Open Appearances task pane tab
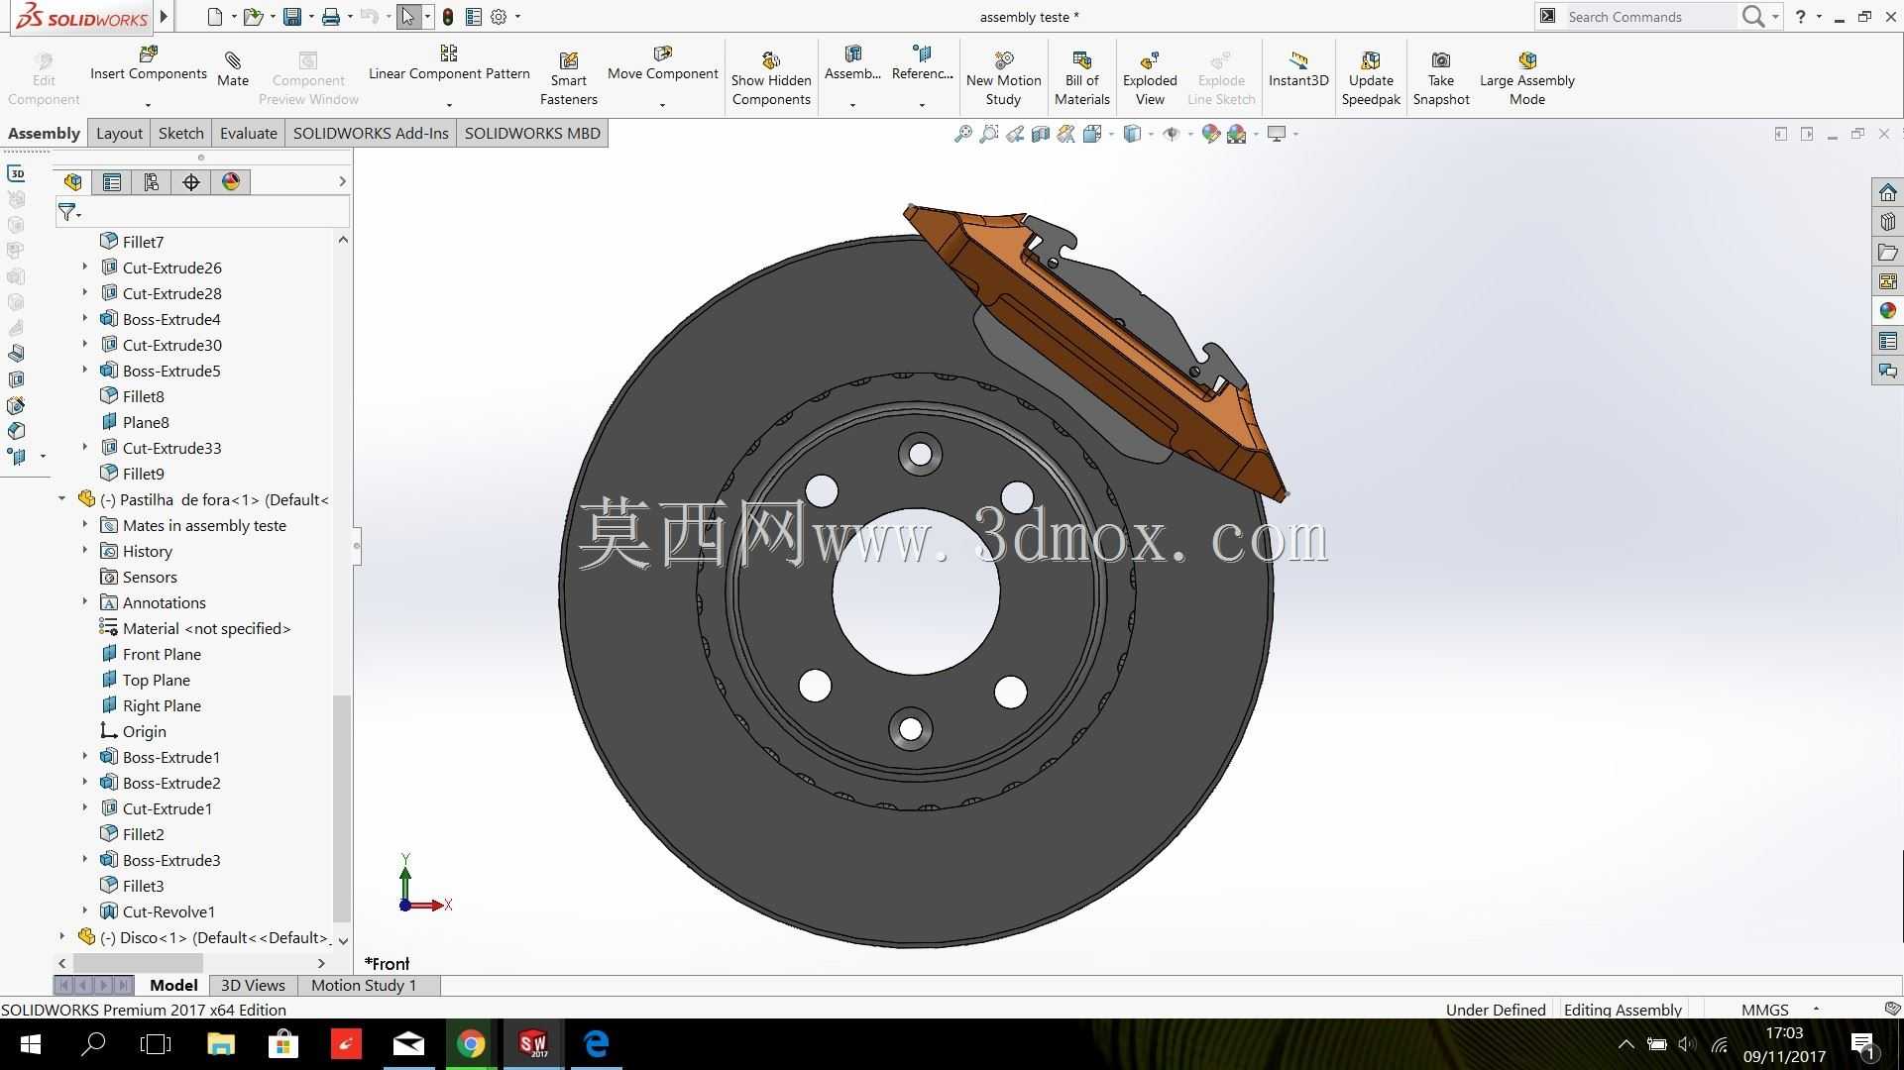The height and width of the screenshot is (1070, 1904). pos(1887,311)
